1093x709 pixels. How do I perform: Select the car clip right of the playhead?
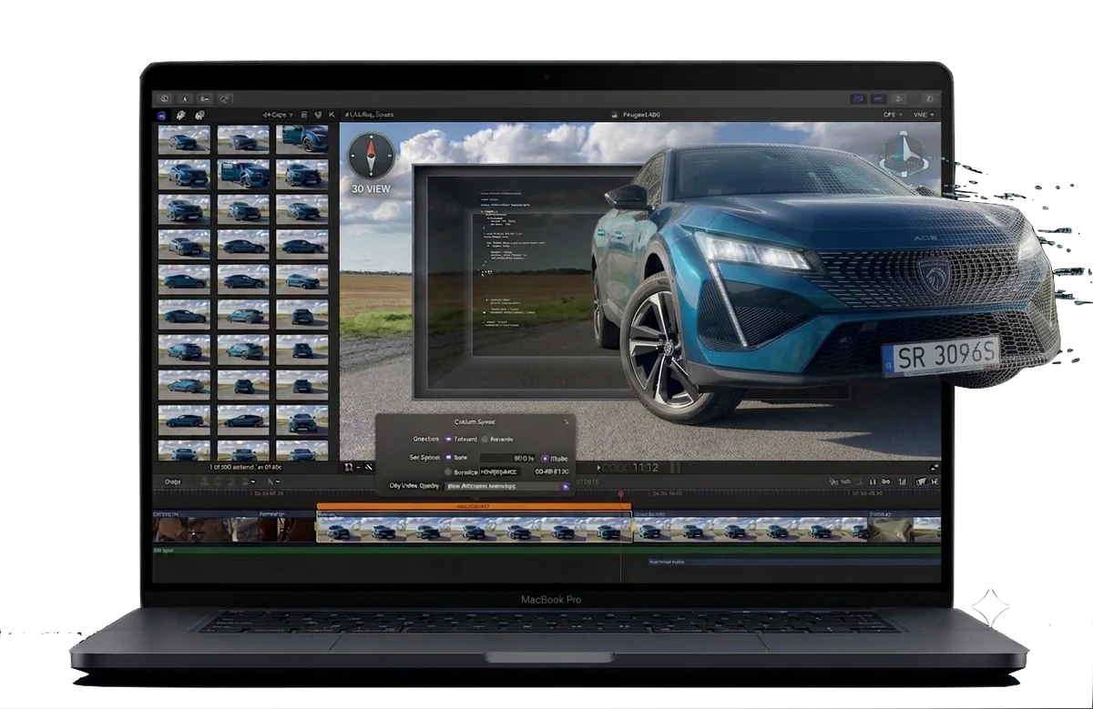click(751, 527)
